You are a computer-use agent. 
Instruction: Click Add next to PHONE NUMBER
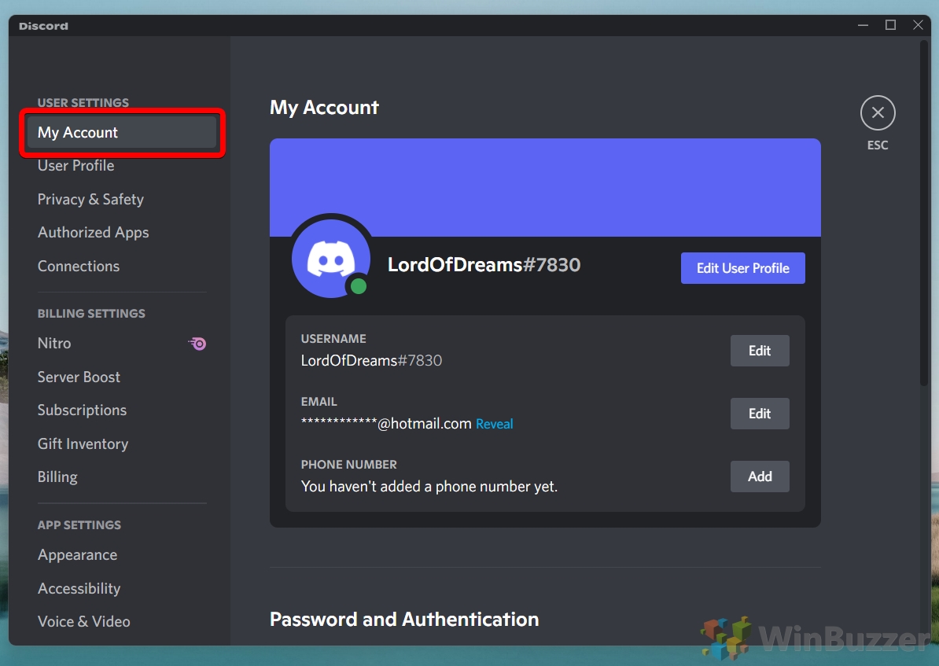[759, 477]
